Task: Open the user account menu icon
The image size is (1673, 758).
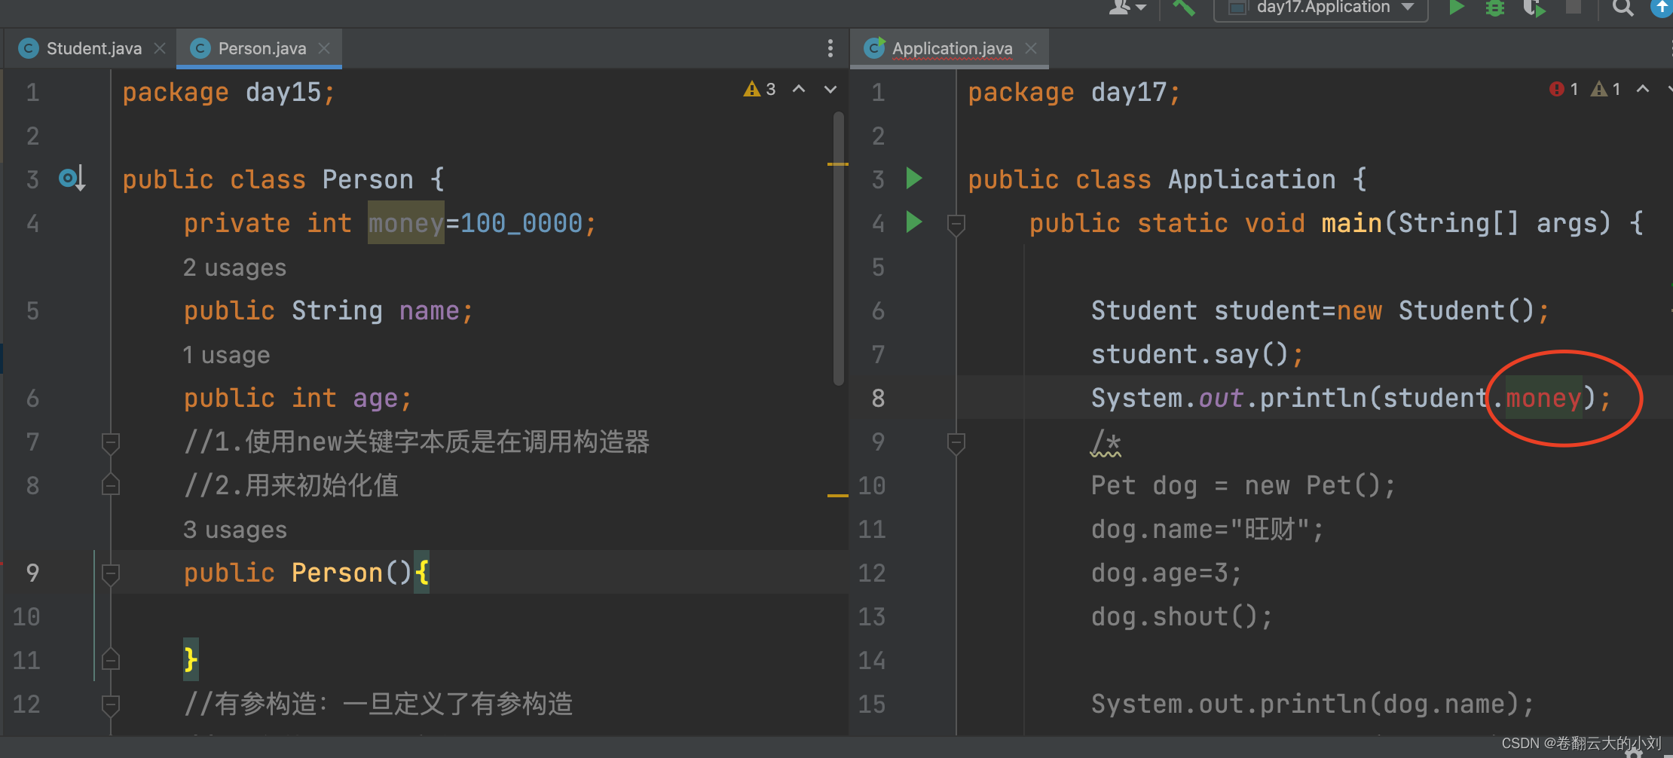Action: (1126, 8)
